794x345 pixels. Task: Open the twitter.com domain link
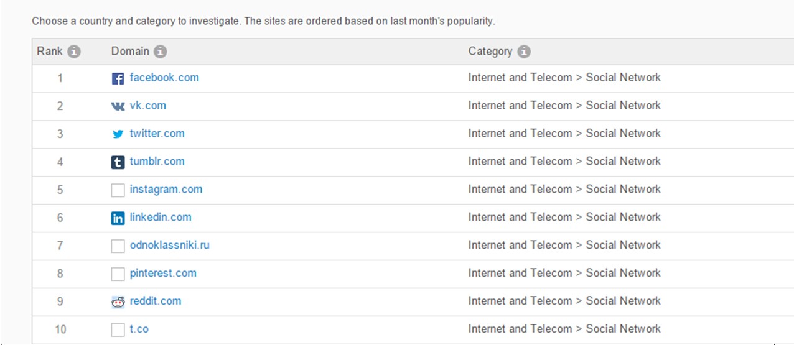(157, 134)
